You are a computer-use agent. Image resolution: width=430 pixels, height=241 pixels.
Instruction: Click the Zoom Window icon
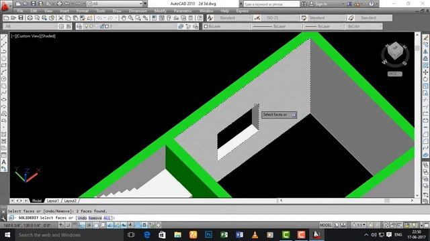(x=138, y=18)
